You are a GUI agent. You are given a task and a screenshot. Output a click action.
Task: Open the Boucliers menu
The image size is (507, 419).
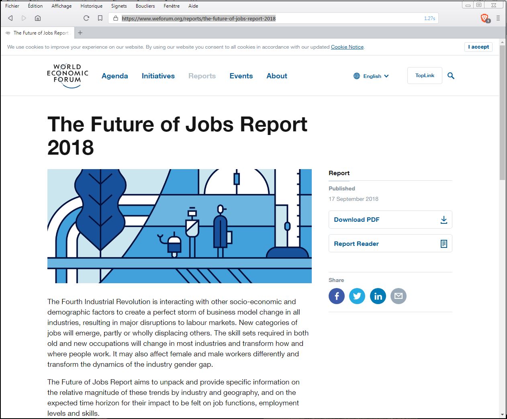click(145, 6)
